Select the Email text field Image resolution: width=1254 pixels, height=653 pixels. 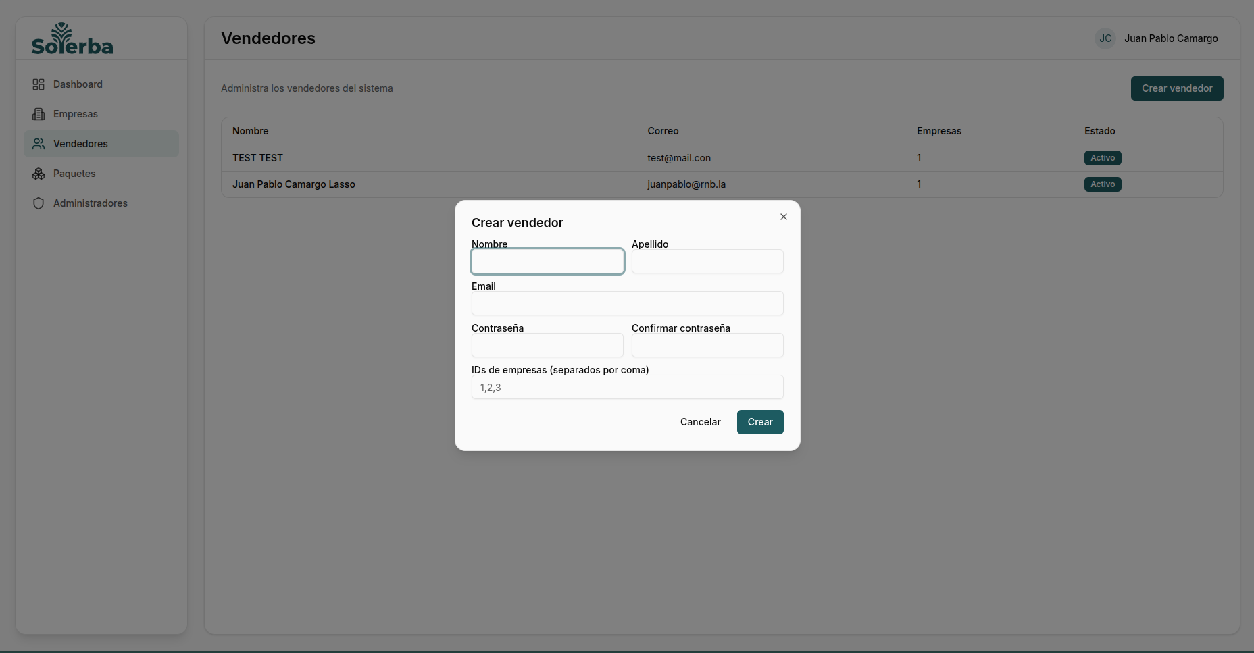(x=627, y=303)
